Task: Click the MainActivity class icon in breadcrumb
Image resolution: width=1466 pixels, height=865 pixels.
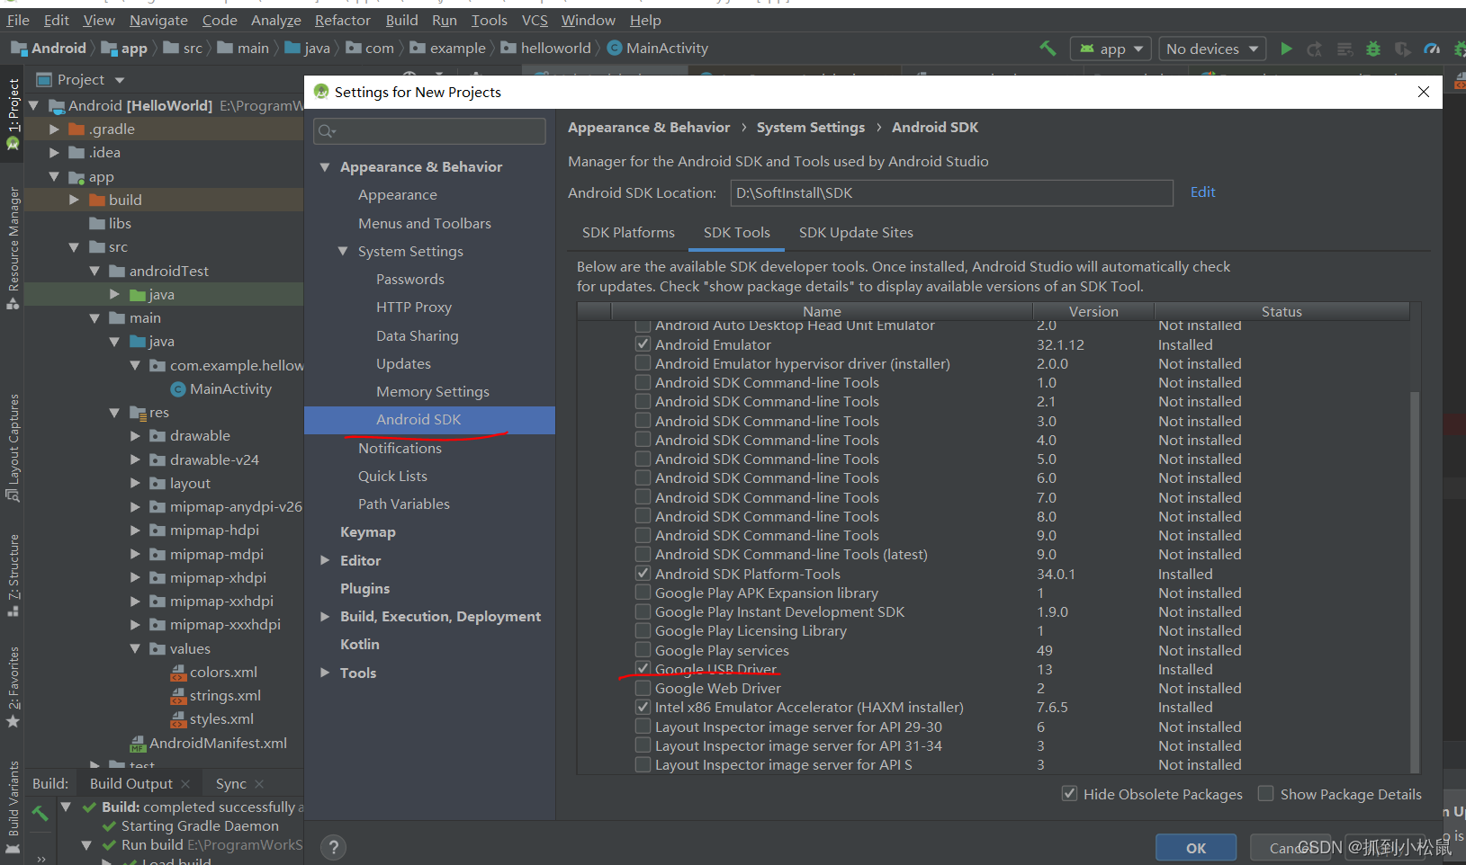Action: 615,48
